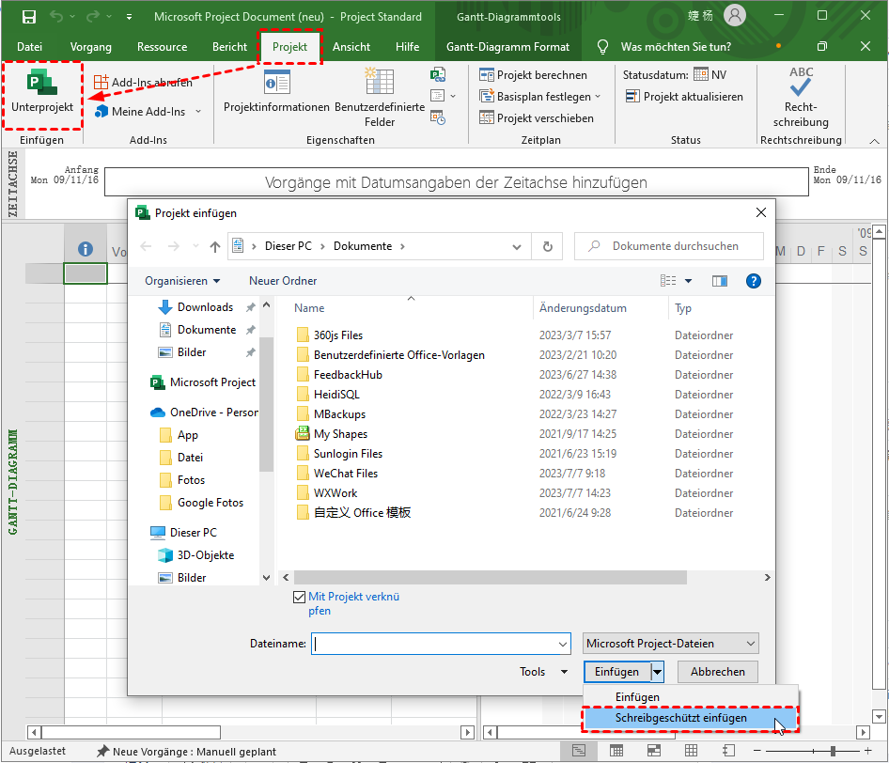The image size is (889, 763).
Task: Click refresh button beside address bar
Action: [547, 246]
